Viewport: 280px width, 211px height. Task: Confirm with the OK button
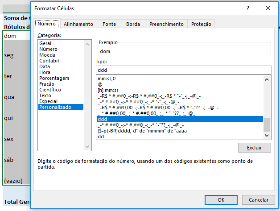click(221, 200)
